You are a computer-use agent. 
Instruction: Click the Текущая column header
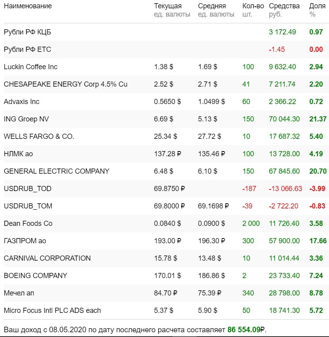pos(168,6)
